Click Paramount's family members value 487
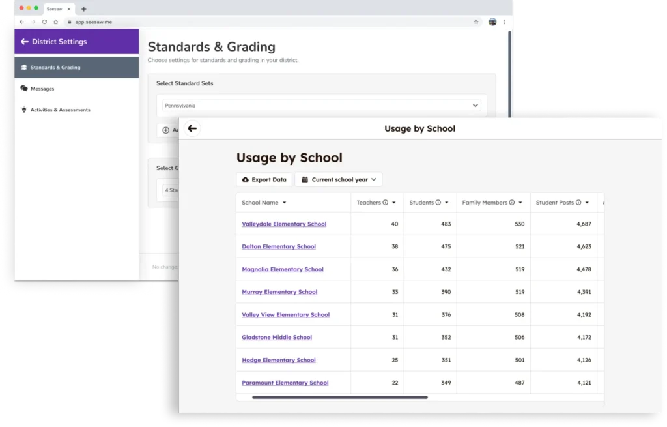 point(519,383)
